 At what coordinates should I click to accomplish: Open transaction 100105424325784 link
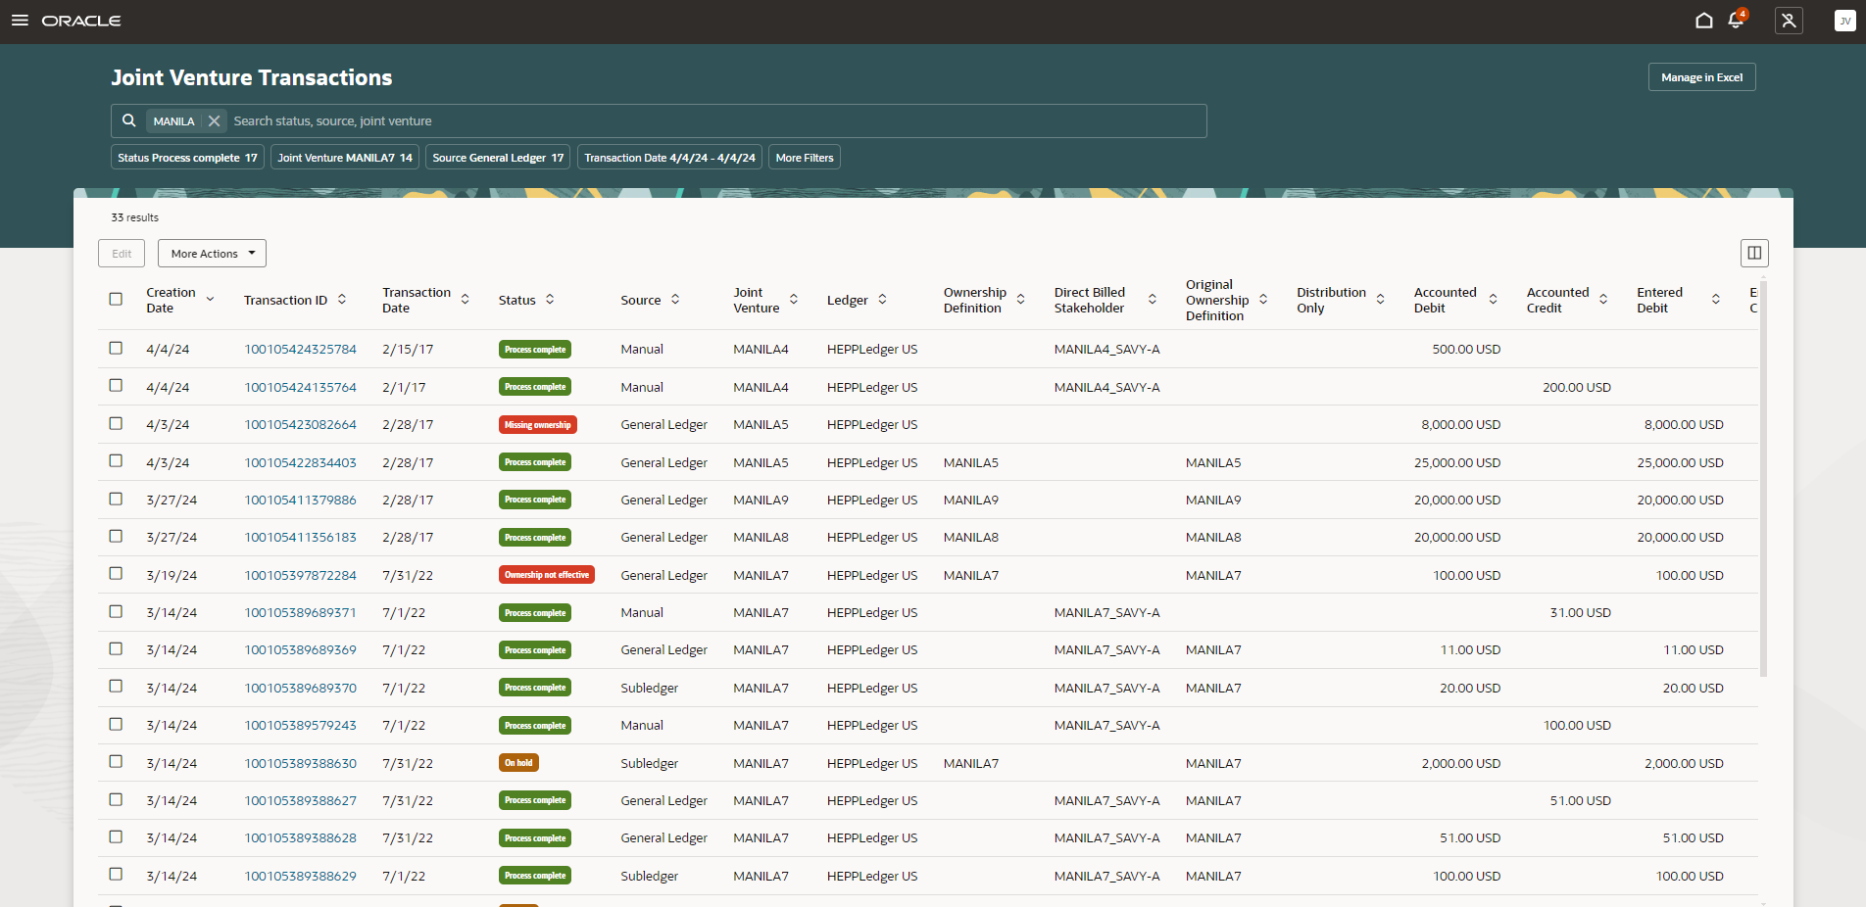click(x=300, y=349)
